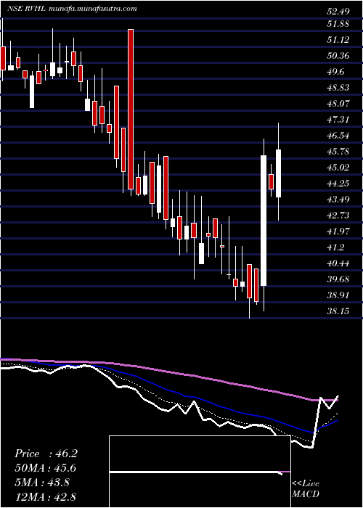The width and height of the screenshot is (363, 508).
Task: Click the 44.25 price axis label
Action: pyautogui.click(x=338, y=184)
